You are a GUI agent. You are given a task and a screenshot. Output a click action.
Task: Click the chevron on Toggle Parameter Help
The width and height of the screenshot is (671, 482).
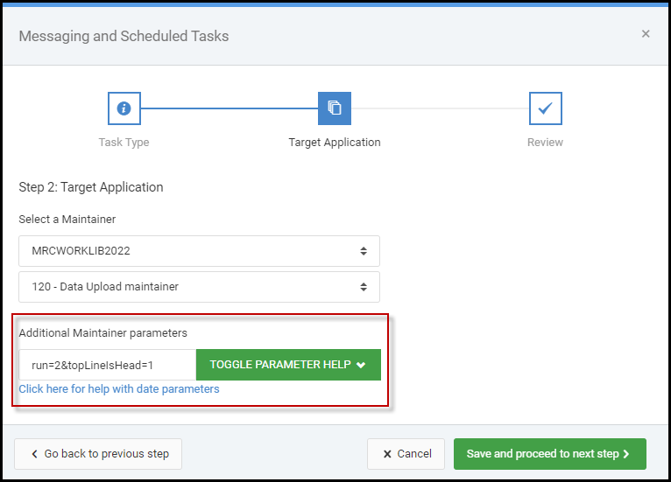tap(361, 365)
